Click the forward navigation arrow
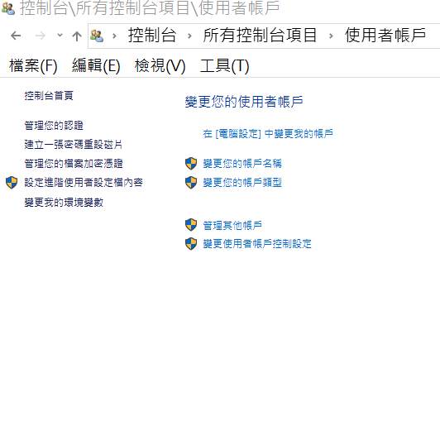This screenshot has height=421, width=440. pos(41,36)
